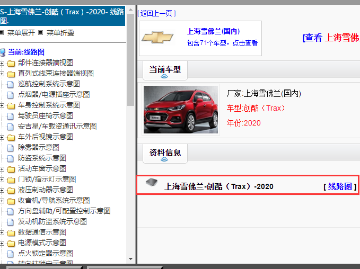Image resolution: width=360 pixels, height=269 pixels.
Task: Expand the 车身控制系统示意图 node
Action: (2, 105)
